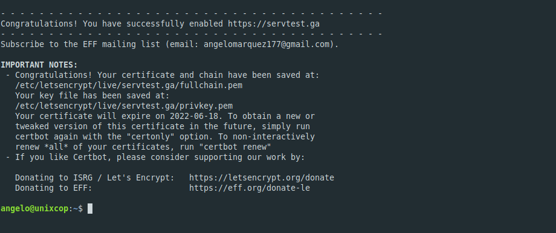Open the eff.org/donate-le link
Viewport: 556px width, 233px height.
click(x=249, y=188)
